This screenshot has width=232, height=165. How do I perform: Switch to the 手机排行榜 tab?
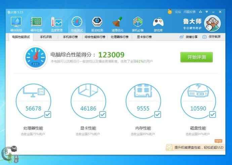pyautogui.click(x=70, y=37)
